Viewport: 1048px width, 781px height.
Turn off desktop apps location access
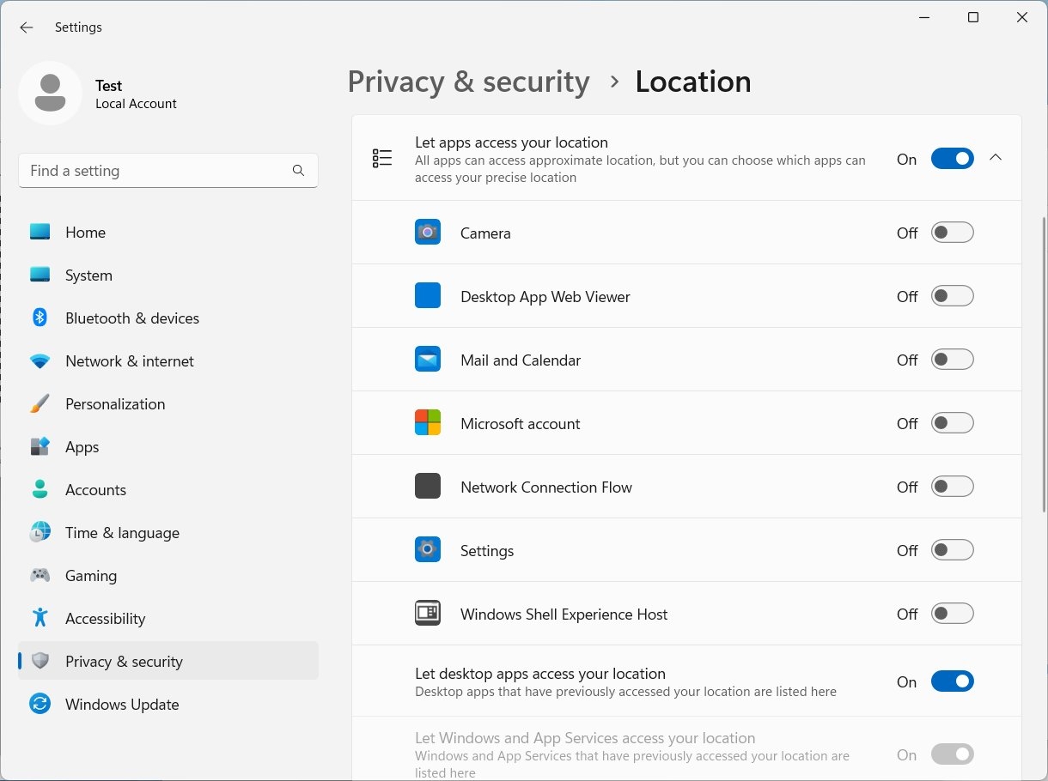(953, 681)
